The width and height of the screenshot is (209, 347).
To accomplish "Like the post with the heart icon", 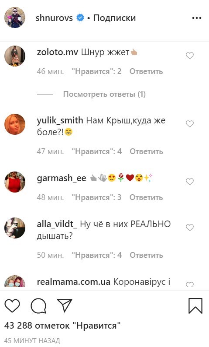I will 12,305.
